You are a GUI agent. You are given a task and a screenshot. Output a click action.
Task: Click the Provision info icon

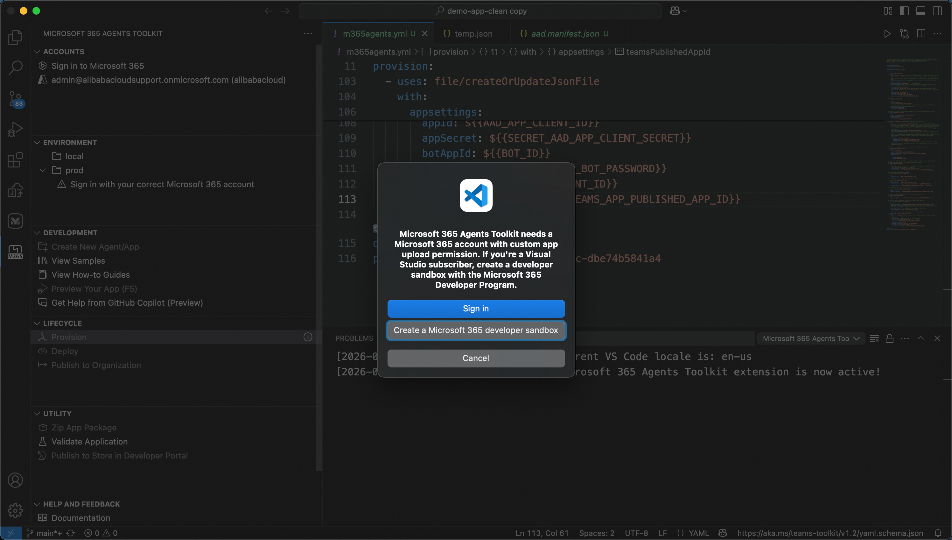coord(308,337)
